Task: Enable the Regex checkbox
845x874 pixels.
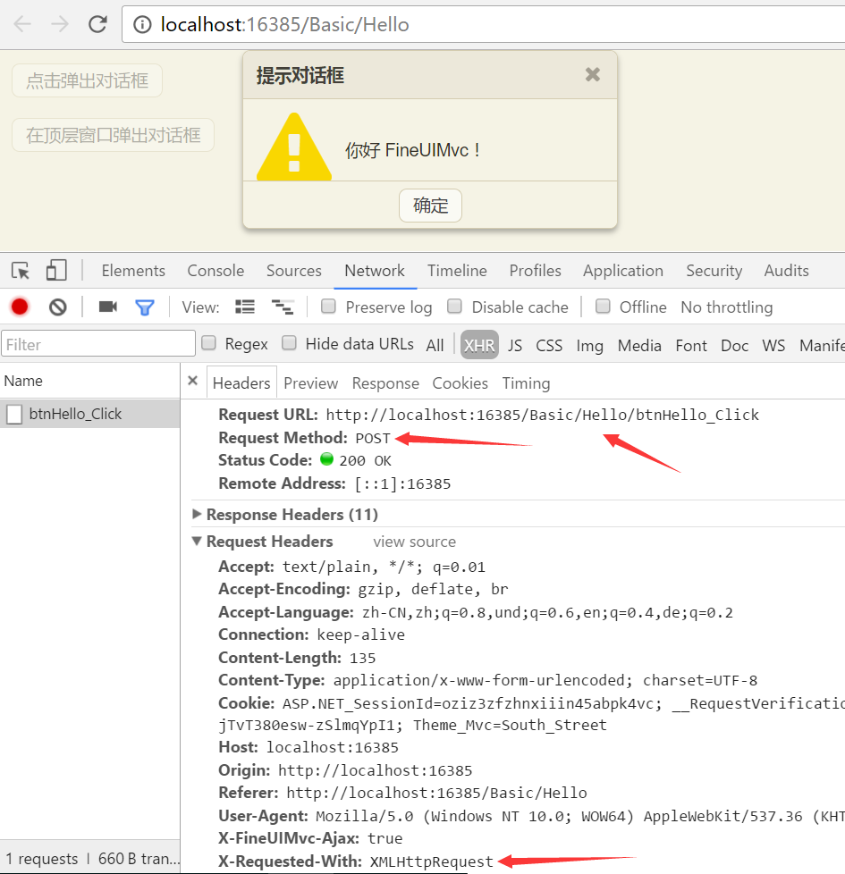Action: click(x=208, y=343)
